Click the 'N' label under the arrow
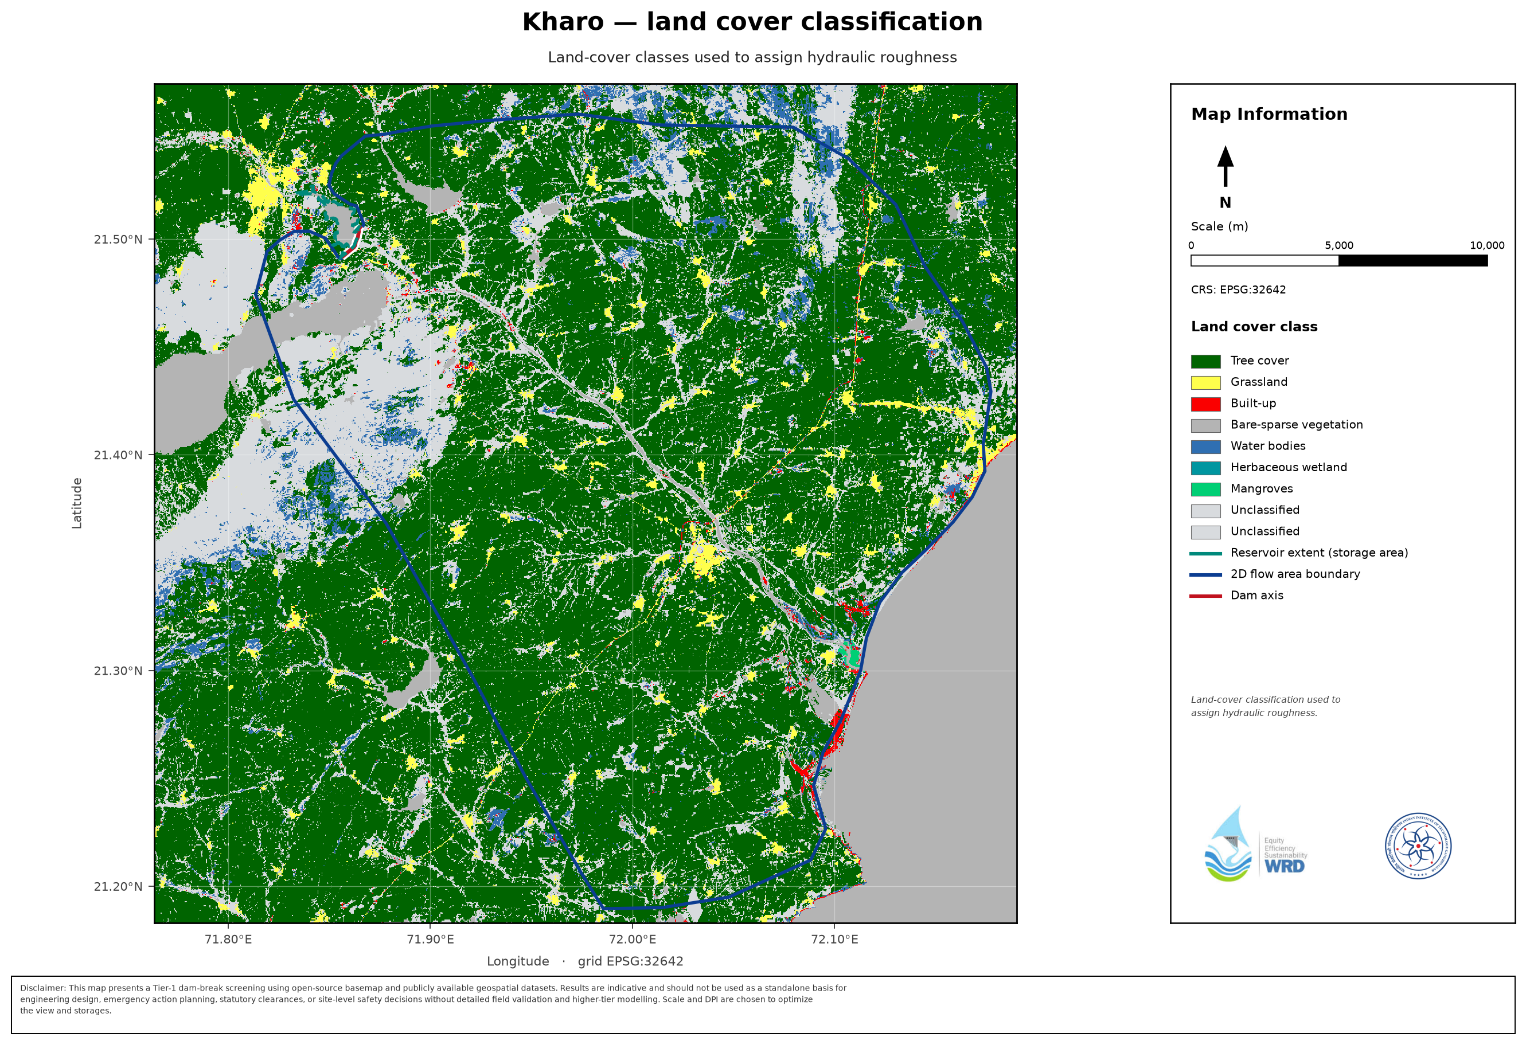1526x1045 pixels. click(x=1226, y=203)
